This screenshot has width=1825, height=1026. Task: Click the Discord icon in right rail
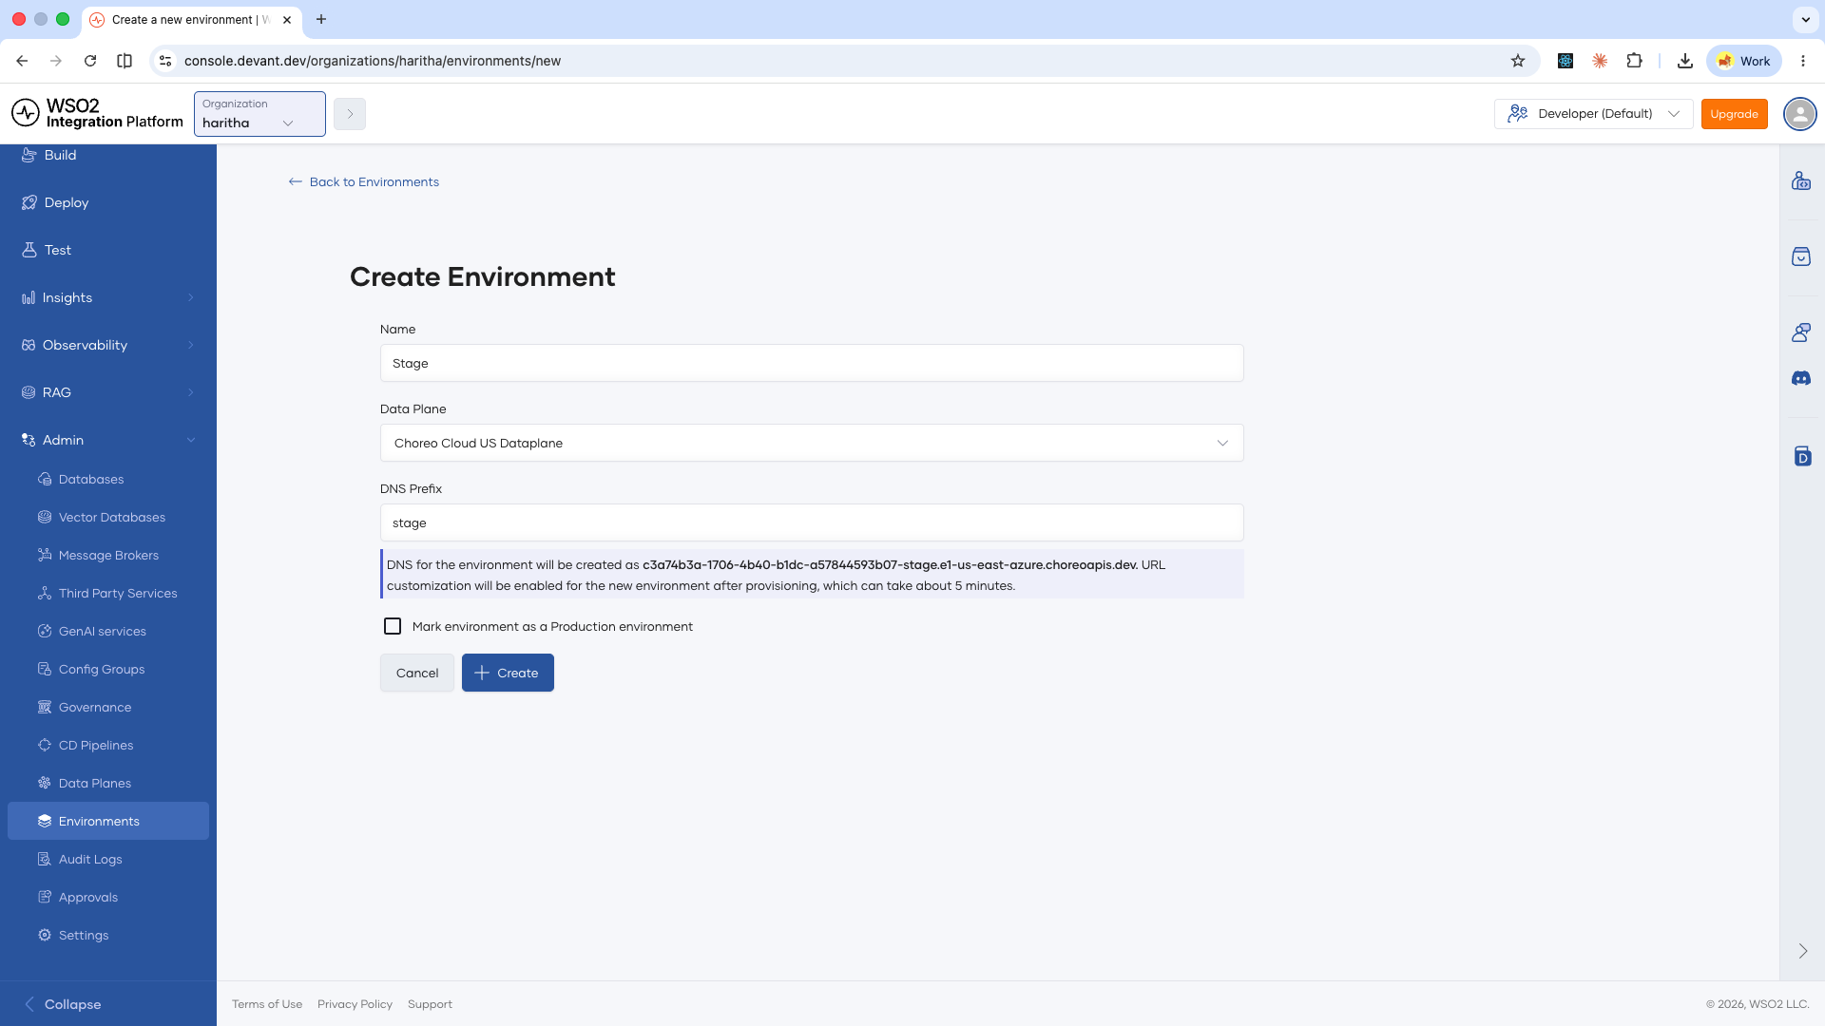tap(1801, 378)
